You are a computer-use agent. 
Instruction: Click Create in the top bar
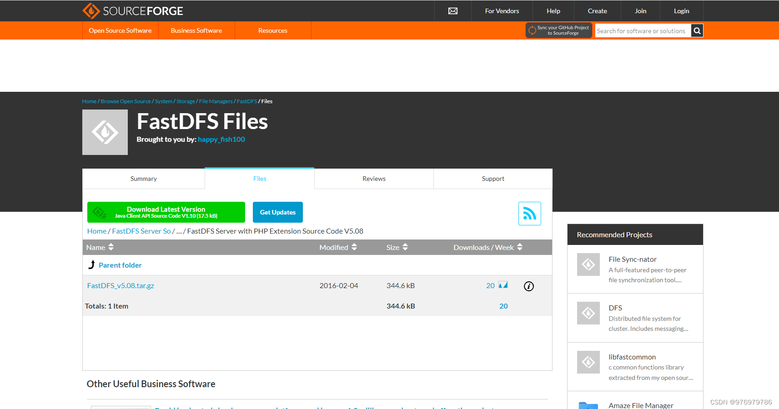[598, 11]
